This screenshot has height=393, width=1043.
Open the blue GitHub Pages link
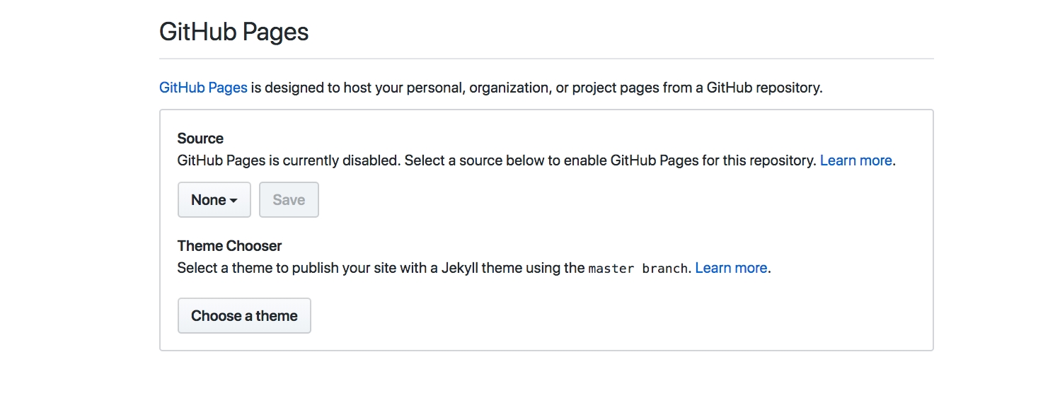pyautogui.click(x=203, y=88)
